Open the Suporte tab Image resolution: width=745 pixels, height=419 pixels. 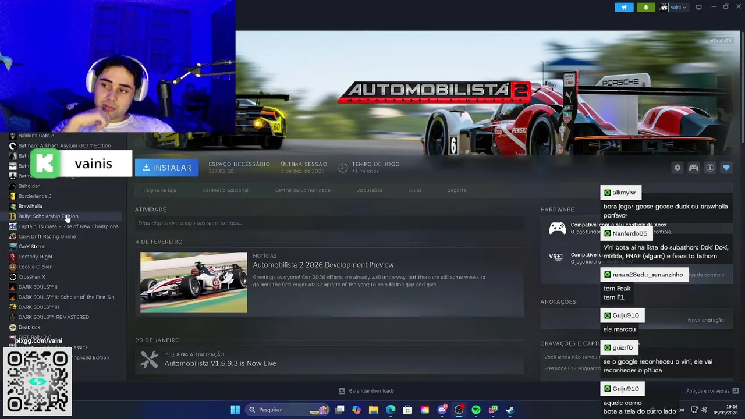457,190
